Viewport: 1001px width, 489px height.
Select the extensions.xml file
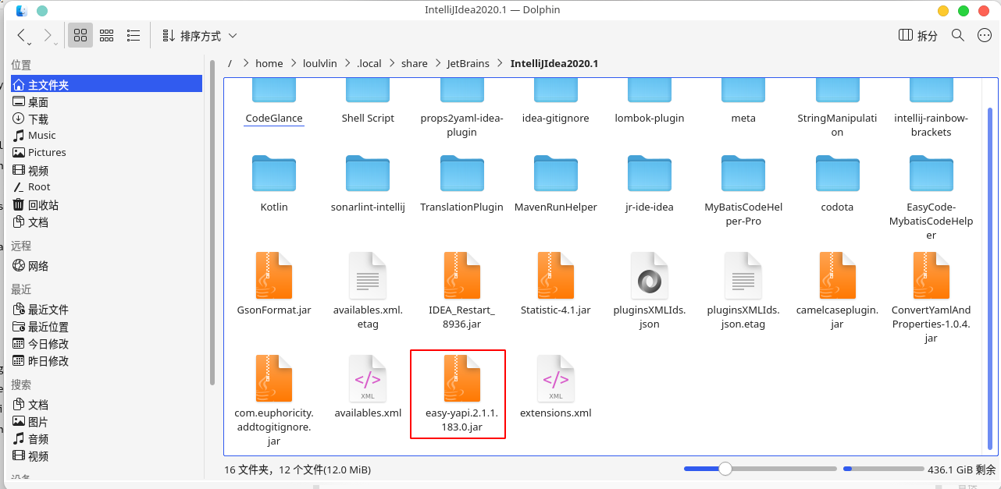(x=556, y=388)
